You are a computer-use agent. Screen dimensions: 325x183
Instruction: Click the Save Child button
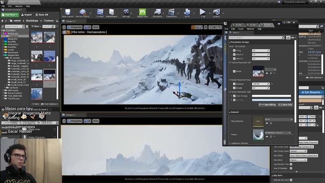pos(285,105)
